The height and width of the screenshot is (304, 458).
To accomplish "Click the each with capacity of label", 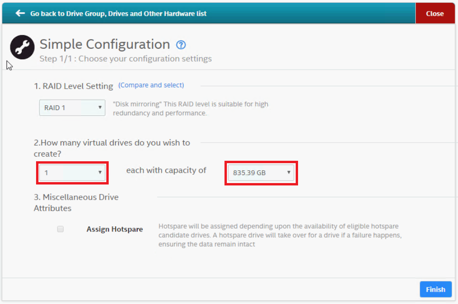I will pyautogui.click(x=166, y=170).
